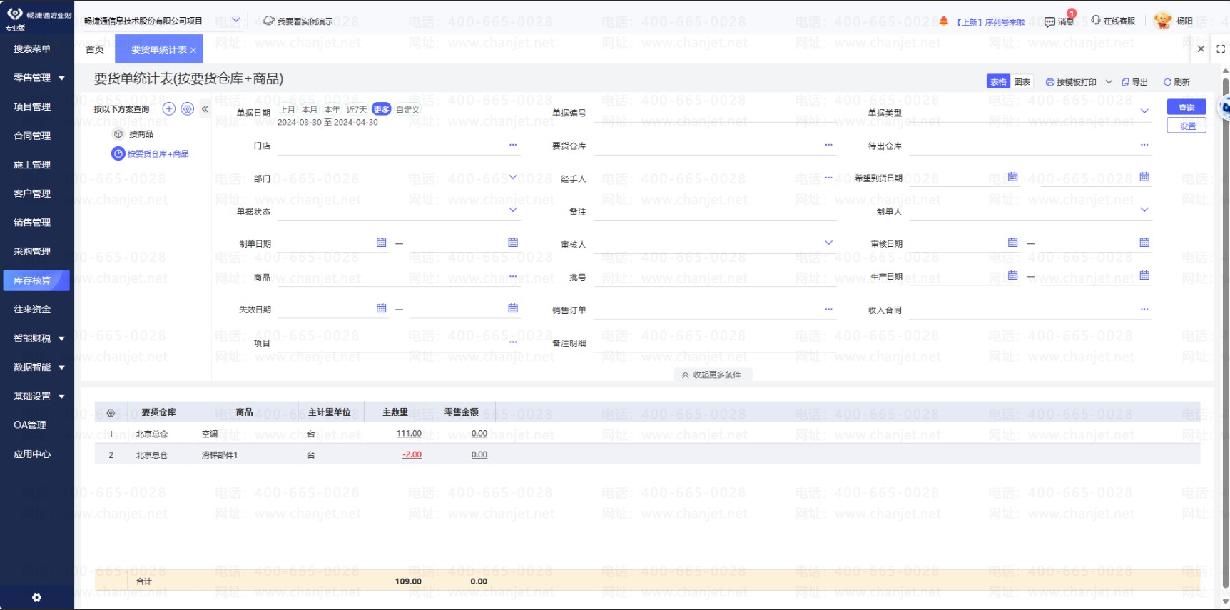Open the 制单人 dropdown
The height and width of the screenshot is (610, 1230).
click(1144, 210)
